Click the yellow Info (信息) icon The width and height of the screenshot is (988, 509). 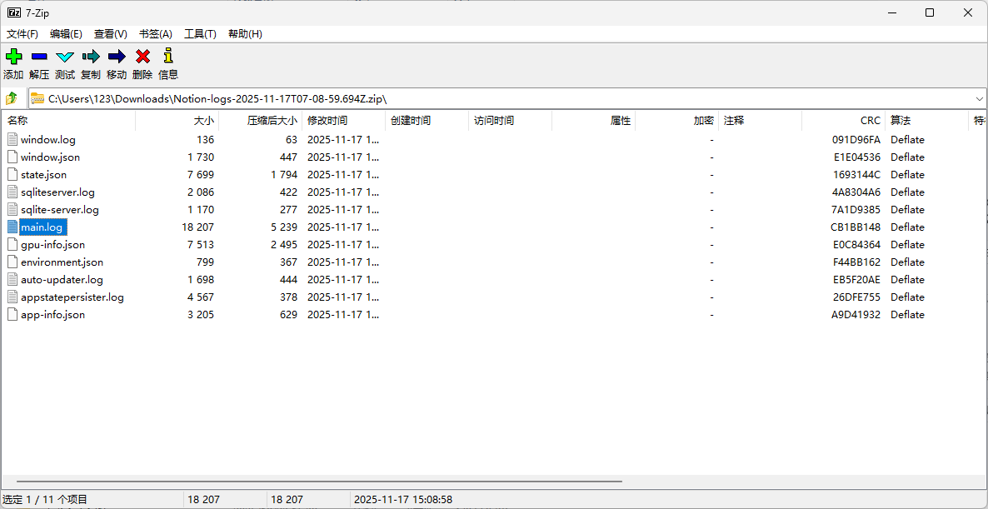tap(167, 56)
